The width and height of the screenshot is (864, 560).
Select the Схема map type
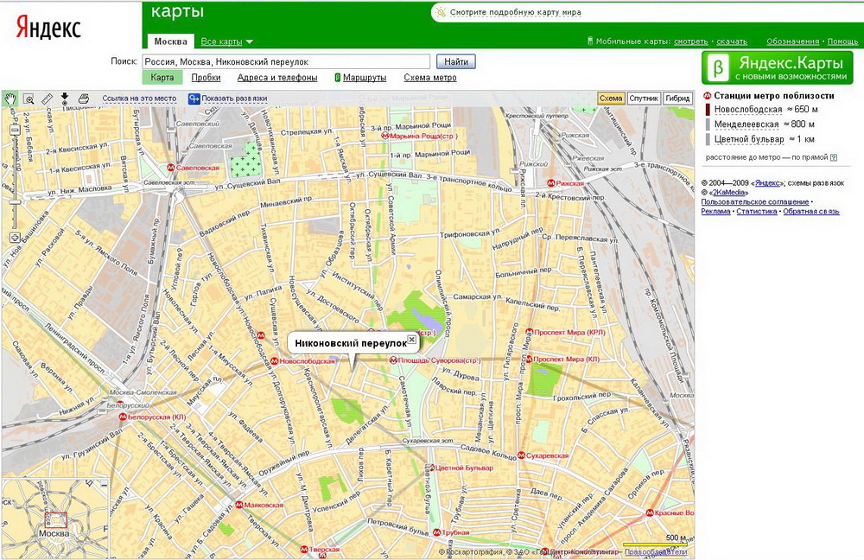pos(611,99)
